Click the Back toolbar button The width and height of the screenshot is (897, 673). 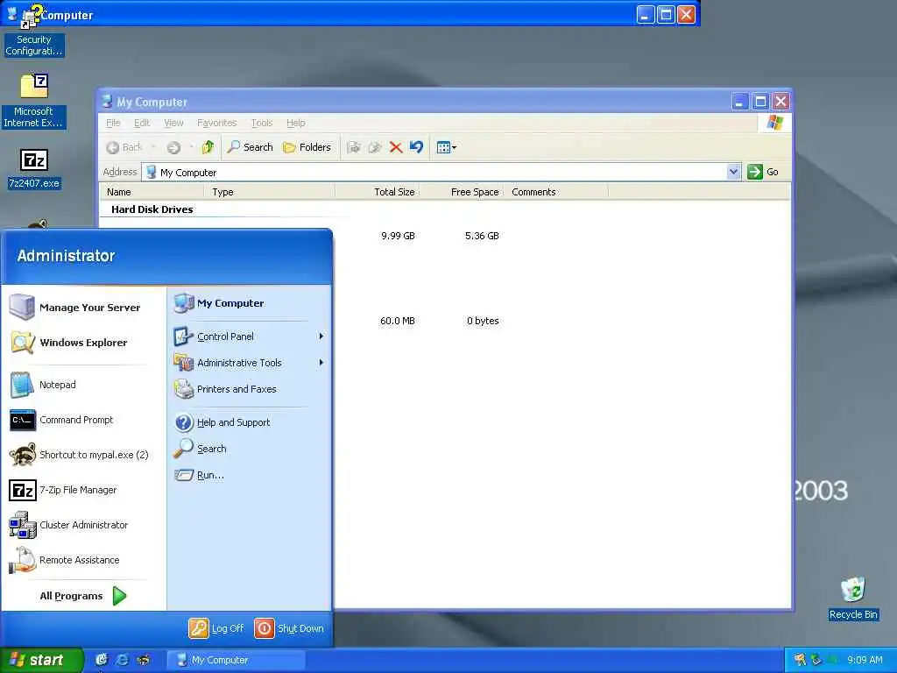point(124,147)
